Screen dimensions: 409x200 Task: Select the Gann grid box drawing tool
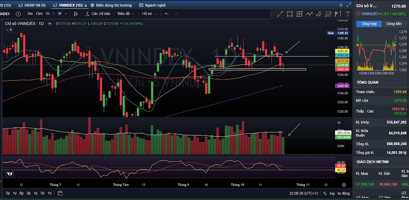[299, 14]
